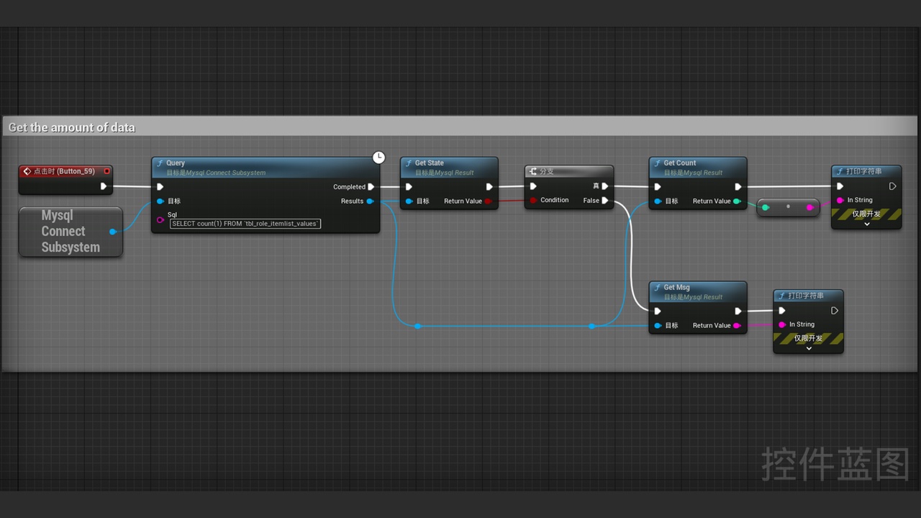Viewport: 921px width, 518px height.
Task: Click the red delegate pin on the Button_59 event node
Action: point(106,171)
